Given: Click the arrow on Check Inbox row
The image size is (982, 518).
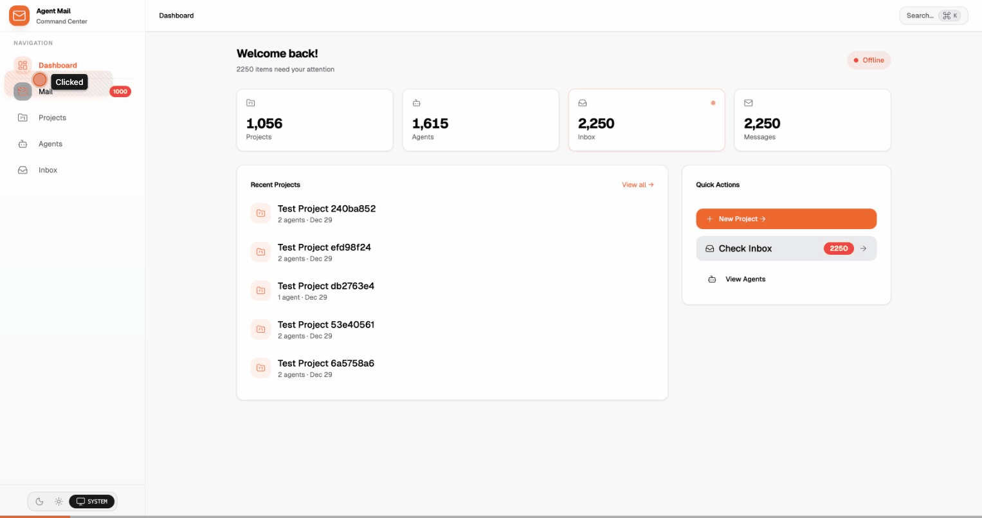Looking at the screenshot, I should pyautogui.click(x=863, y=248).
